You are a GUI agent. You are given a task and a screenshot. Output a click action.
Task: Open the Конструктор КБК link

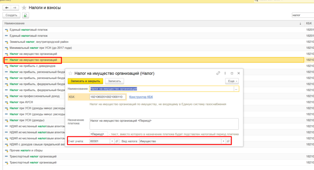point(141,97)
